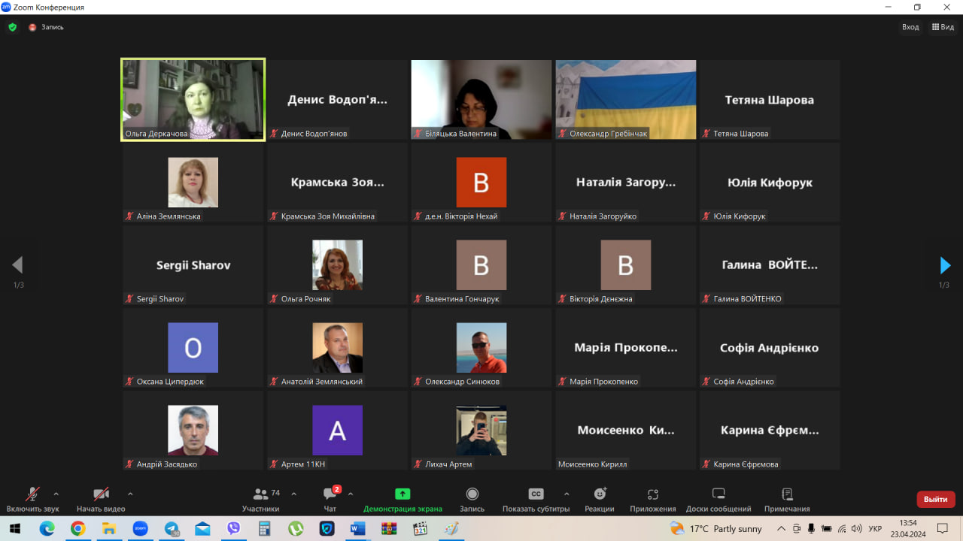Image resolution: width=963 pixels, height=541 pixels.
Task: Open the Вид (View) layout menu
Action: (x=943, y=27)
